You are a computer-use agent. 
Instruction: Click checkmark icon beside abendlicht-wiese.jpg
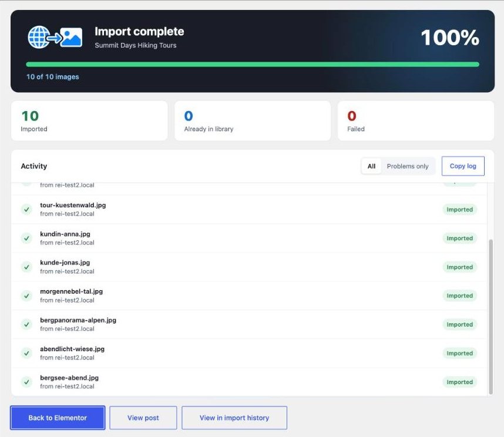(x=26, y=353)
